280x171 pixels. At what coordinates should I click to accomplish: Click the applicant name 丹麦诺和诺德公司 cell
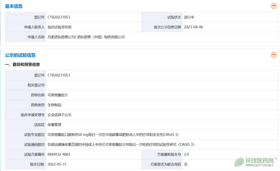coord(86,37)
